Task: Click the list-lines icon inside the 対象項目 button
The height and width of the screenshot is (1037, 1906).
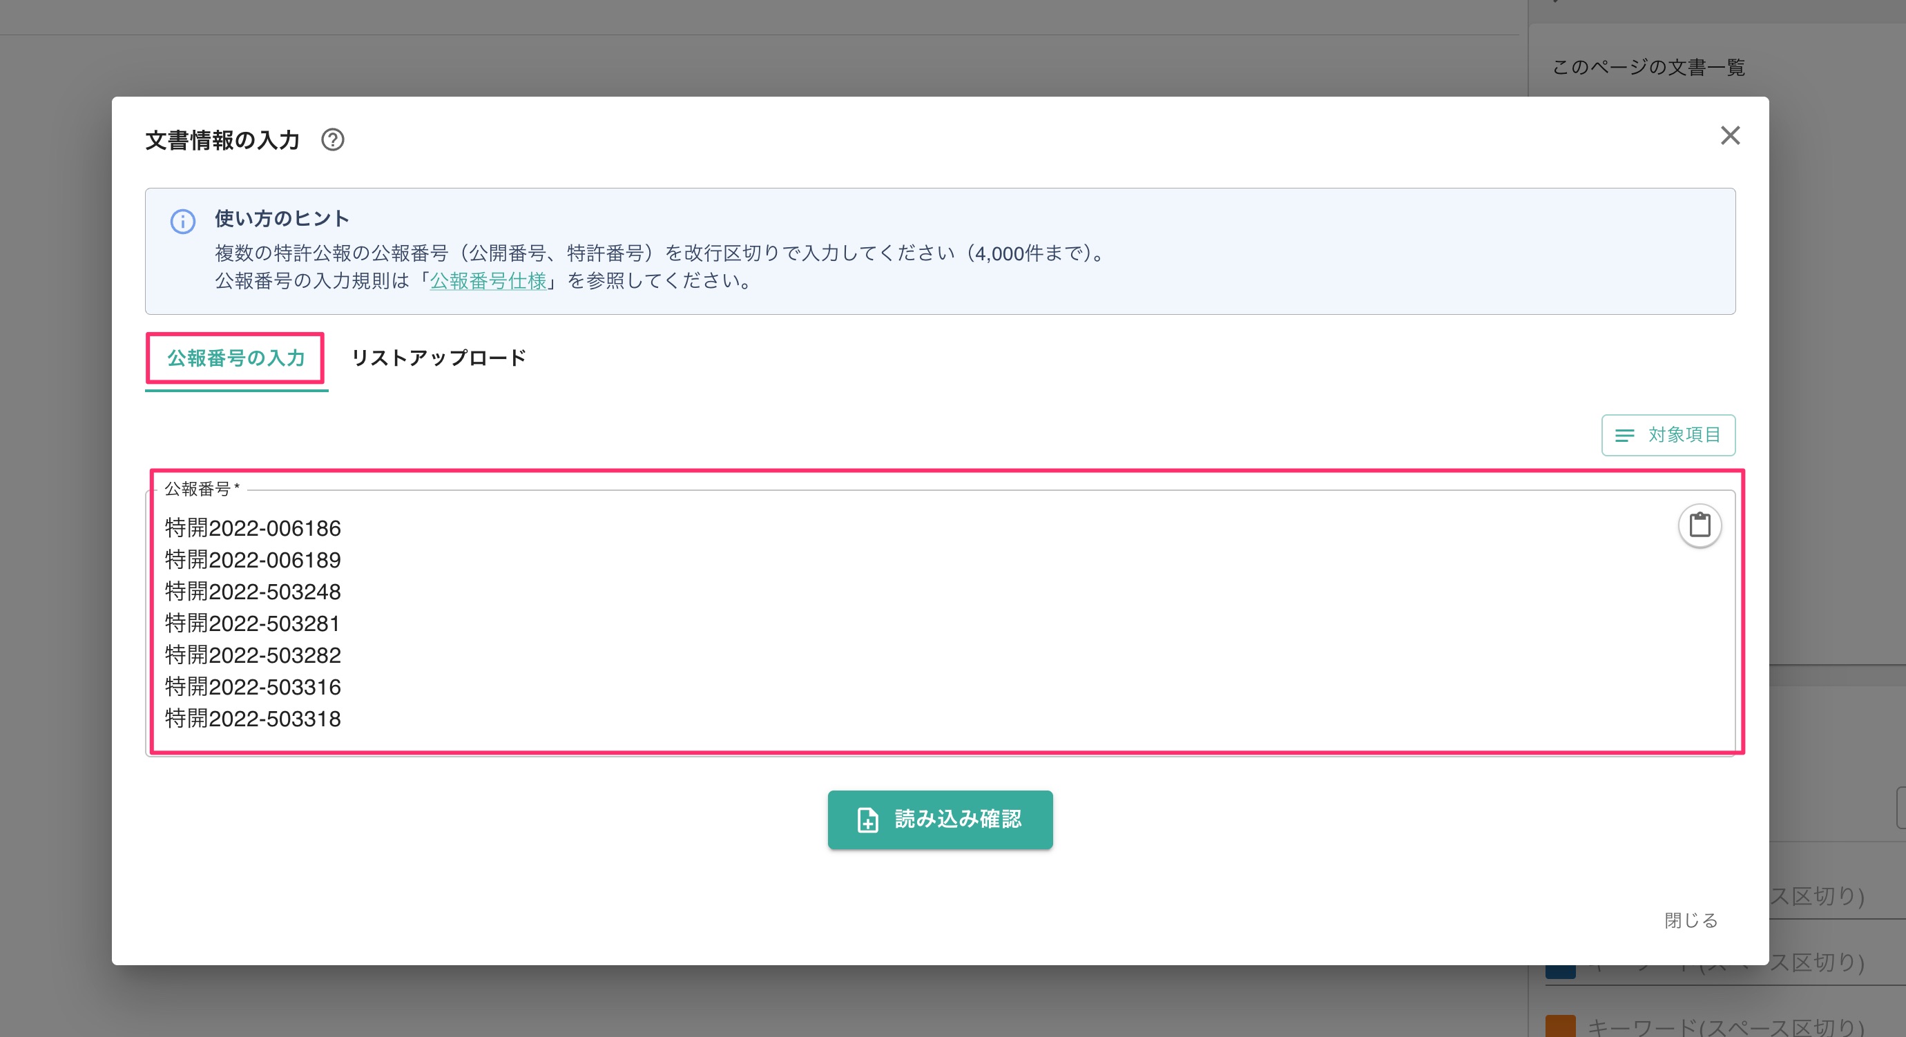Action: coord(1625,436)
